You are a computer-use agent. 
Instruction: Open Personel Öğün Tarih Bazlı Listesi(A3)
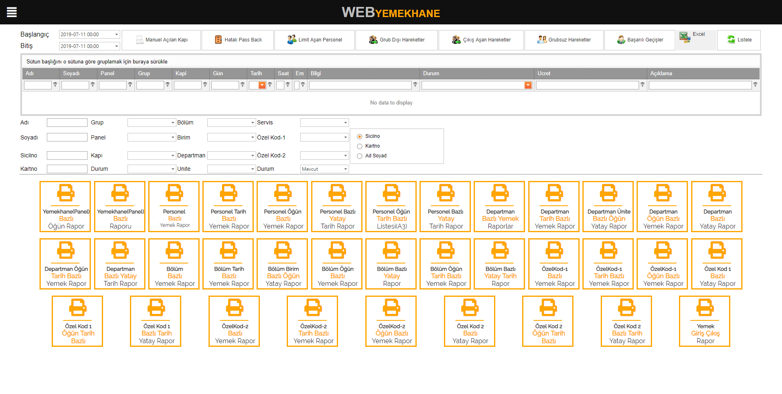pyautogui.click(x=391, y=207)
